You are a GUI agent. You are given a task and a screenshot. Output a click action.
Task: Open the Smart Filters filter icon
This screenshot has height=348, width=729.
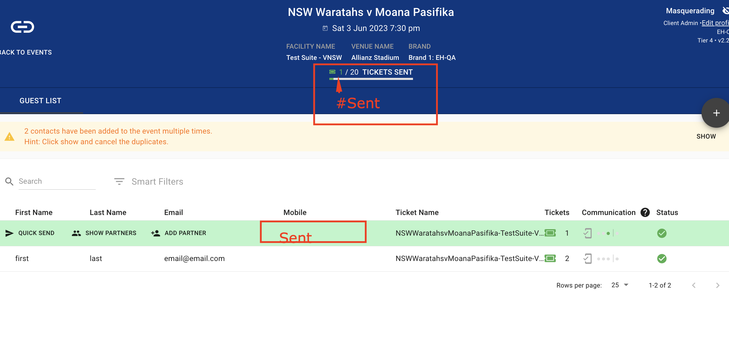[119, 181]
